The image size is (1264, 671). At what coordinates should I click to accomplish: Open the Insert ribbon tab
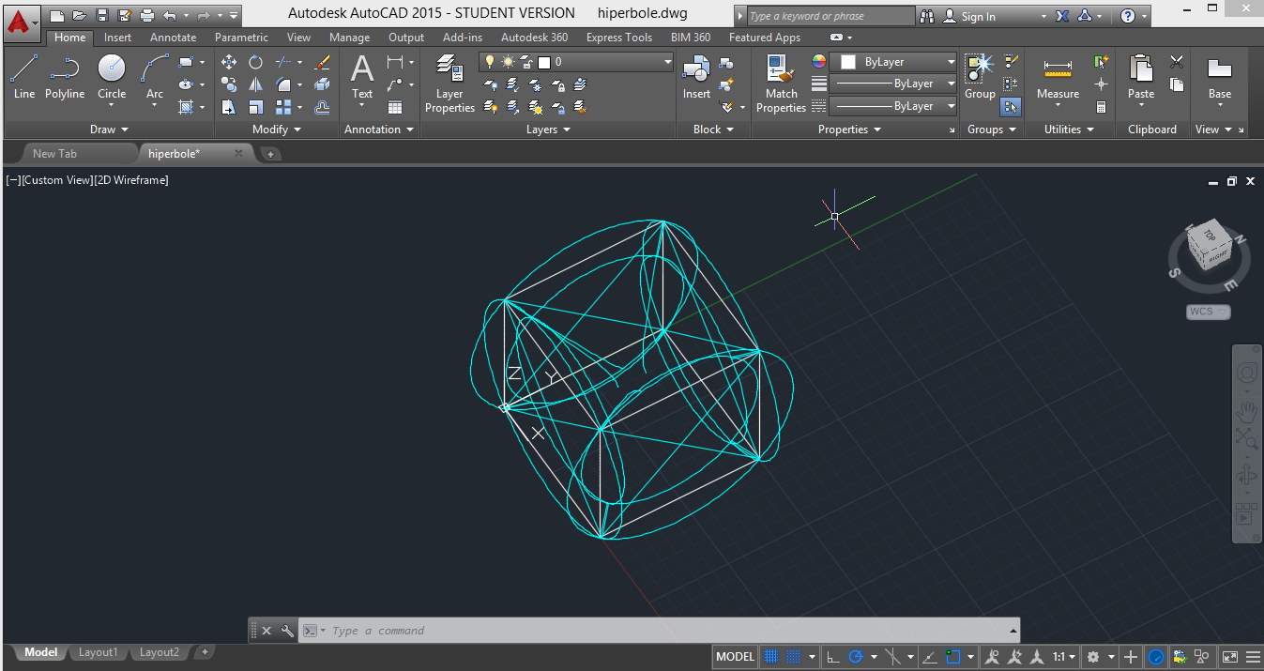118,38
